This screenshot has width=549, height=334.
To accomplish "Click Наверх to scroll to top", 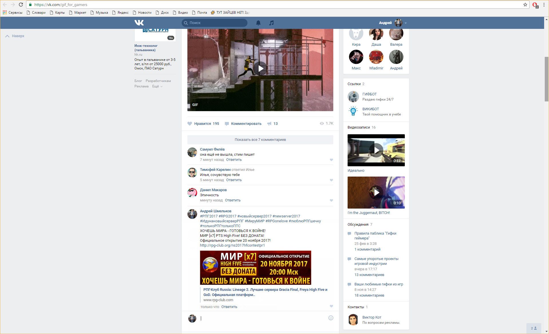I will pyautogui.click(x=15, y=36).
